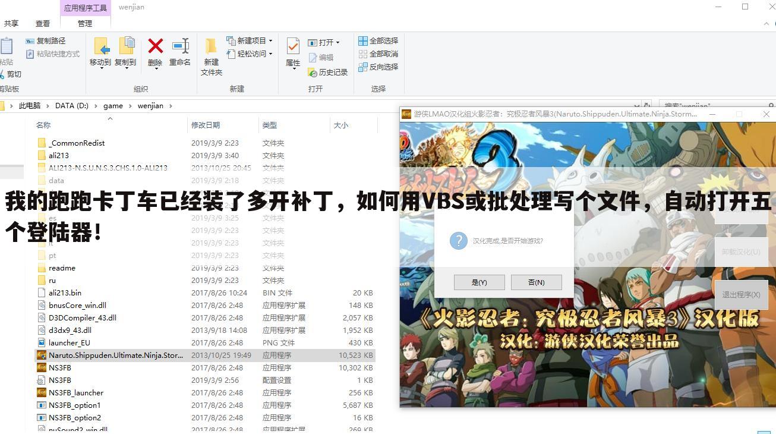Expand breadcrumb chevron after game
Viewport: 776px width, 434px height.
pos(130,106)
